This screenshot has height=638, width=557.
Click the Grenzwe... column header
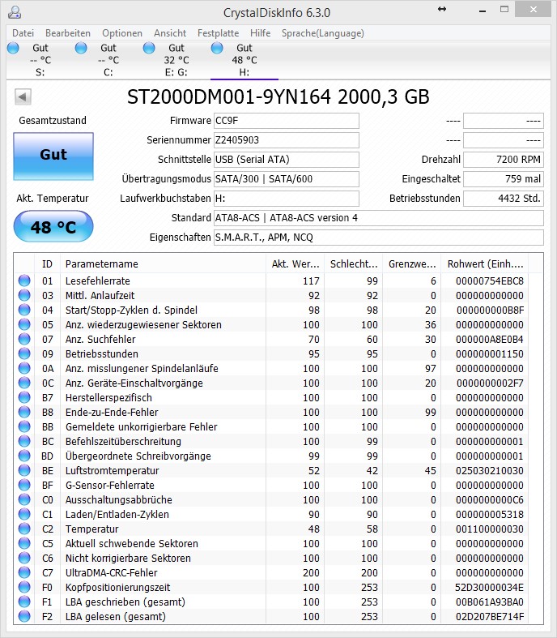click(412, 263)
